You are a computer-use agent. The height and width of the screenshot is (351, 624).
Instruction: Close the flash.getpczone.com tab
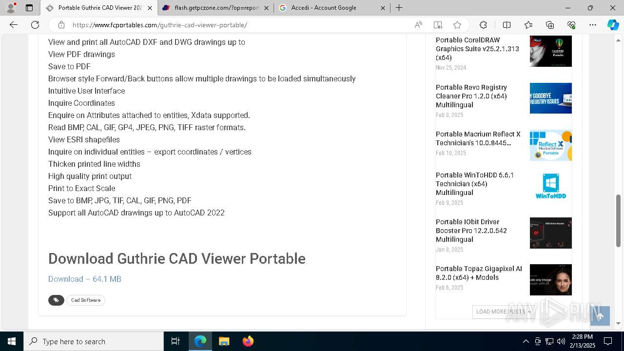[x=266, y=8]
